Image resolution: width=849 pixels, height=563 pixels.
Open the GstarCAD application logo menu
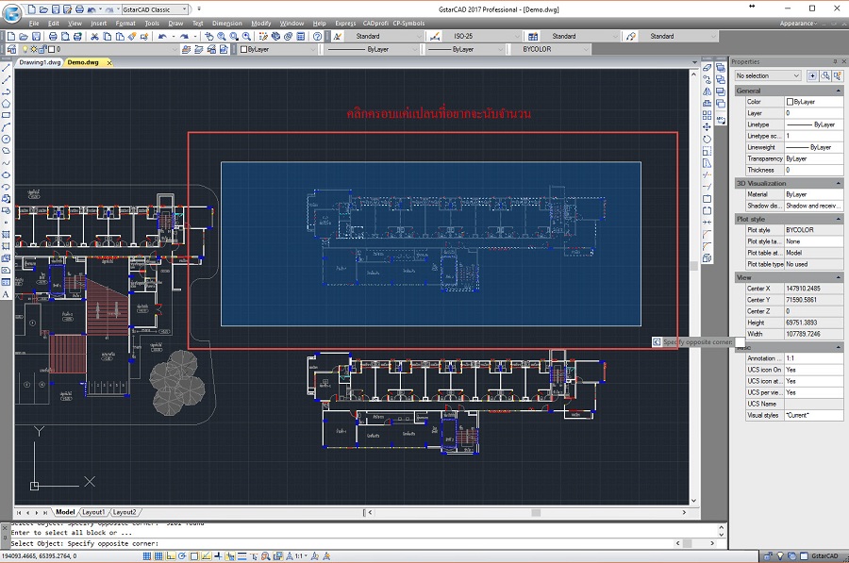click(x=11, y=13)
